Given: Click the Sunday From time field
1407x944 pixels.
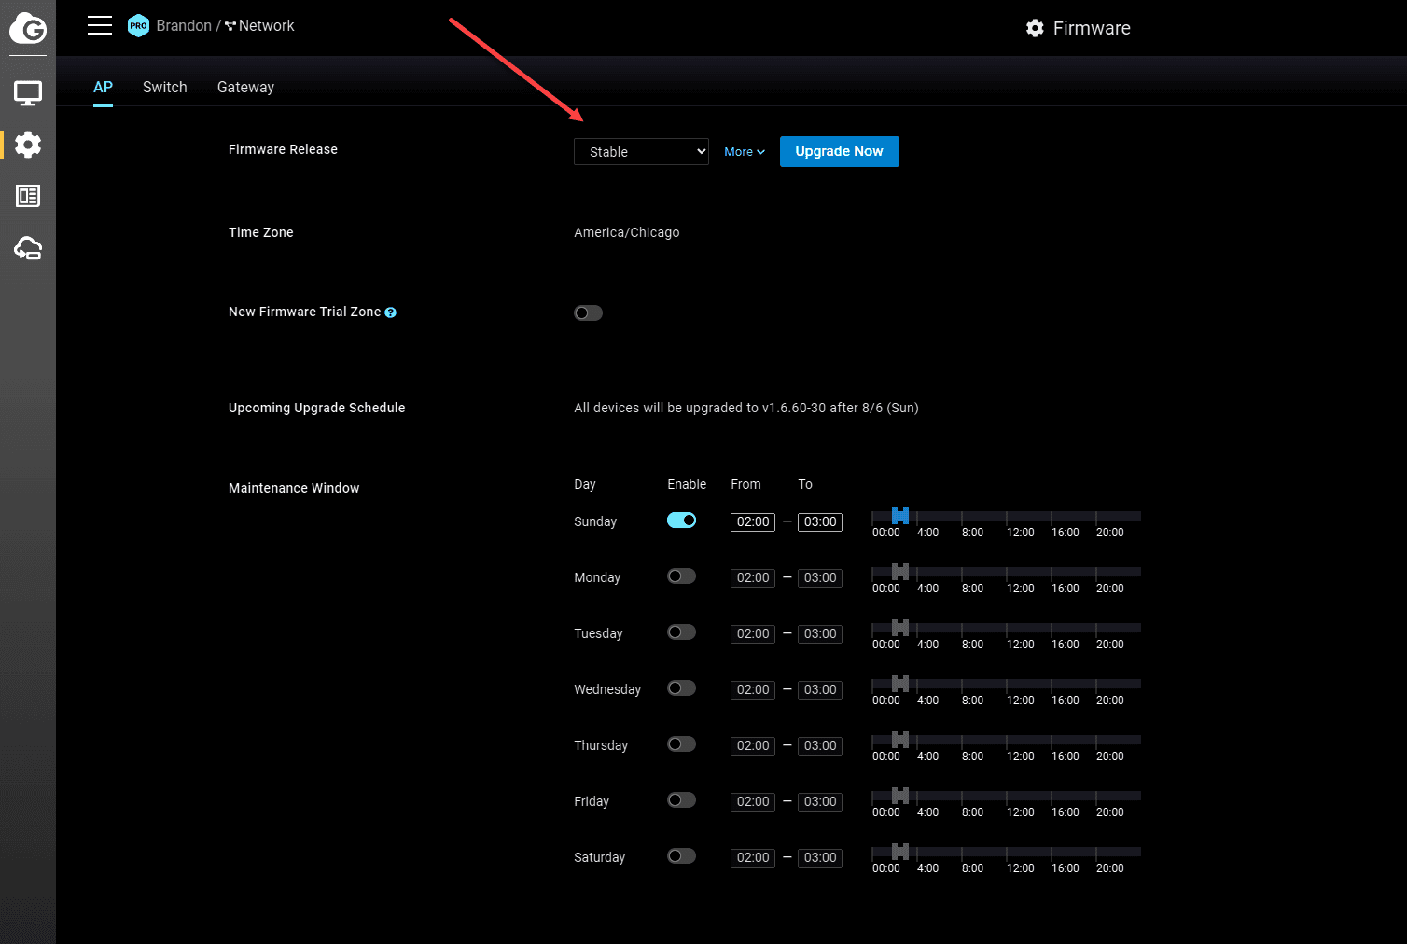Looking at the screenshot, I should pos(753,522).
